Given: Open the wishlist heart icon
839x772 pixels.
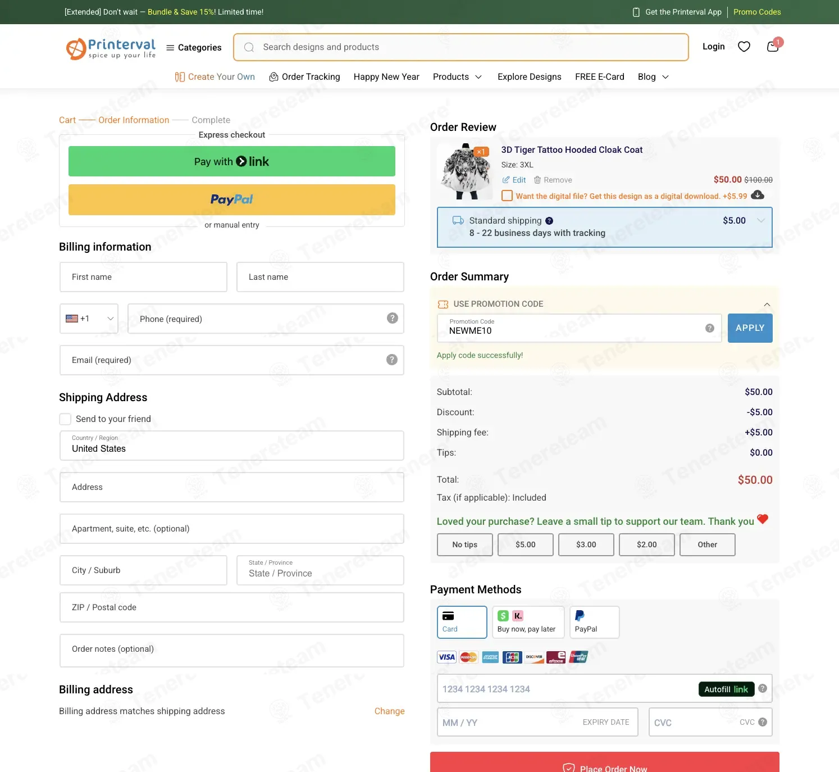Looking at the screenshot, I should pos(744,47).
